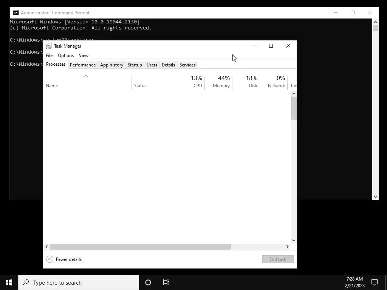
Task: Open Cortana from the taskbar
Action: click(148, 282)
